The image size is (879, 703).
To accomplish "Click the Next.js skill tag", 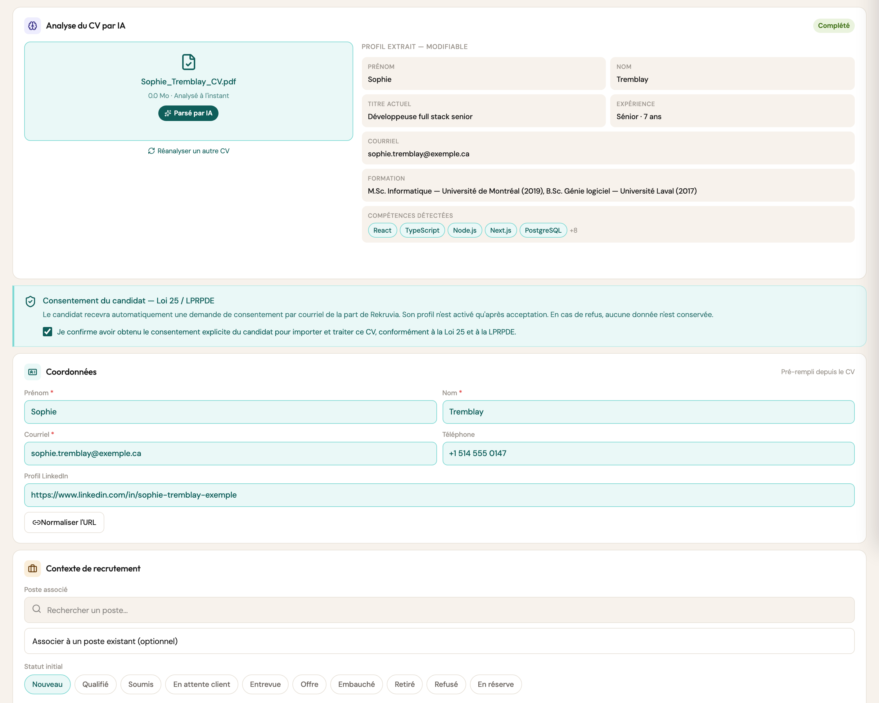I will [x=501, y=230].
